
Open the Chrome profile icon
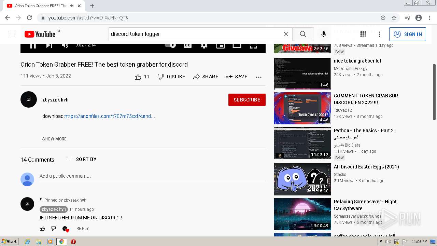[x=419, y=18]
